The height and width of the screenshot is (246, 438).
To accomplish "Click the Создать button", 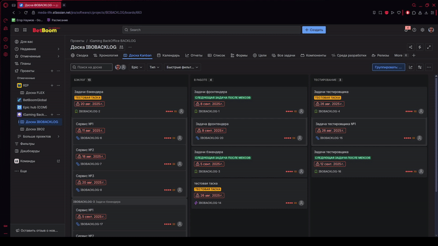I will (314, 30).
